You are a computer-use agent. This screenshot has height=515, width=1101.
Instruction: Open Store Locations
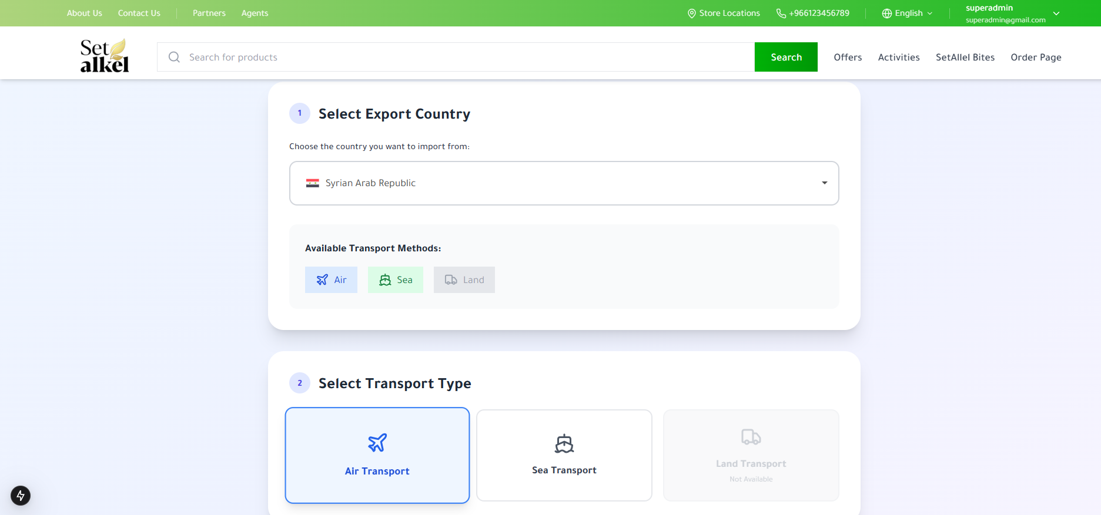tap(724, 13)
